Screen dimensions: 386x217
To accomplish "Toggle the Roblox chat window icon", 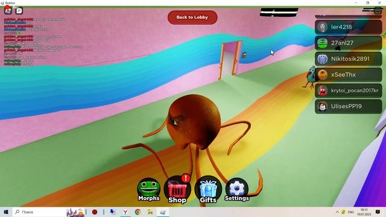I will (19, 11).
